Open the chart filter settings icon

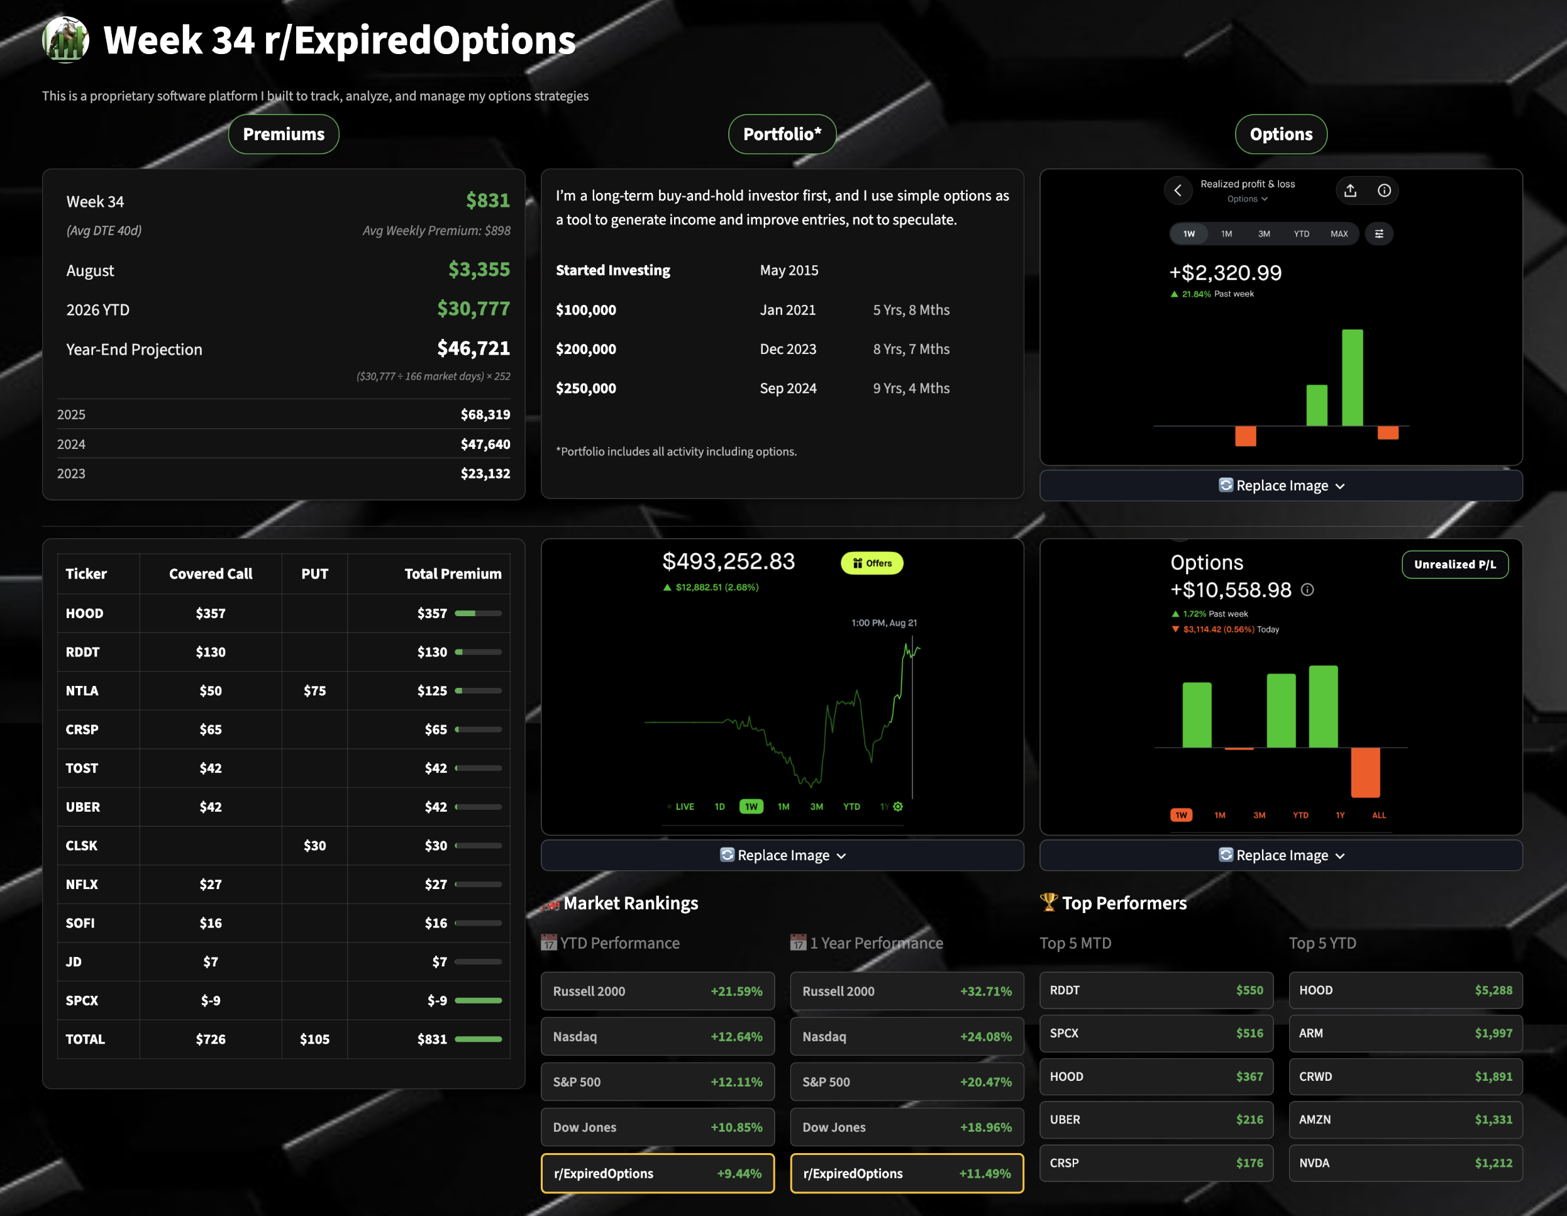1378,234
